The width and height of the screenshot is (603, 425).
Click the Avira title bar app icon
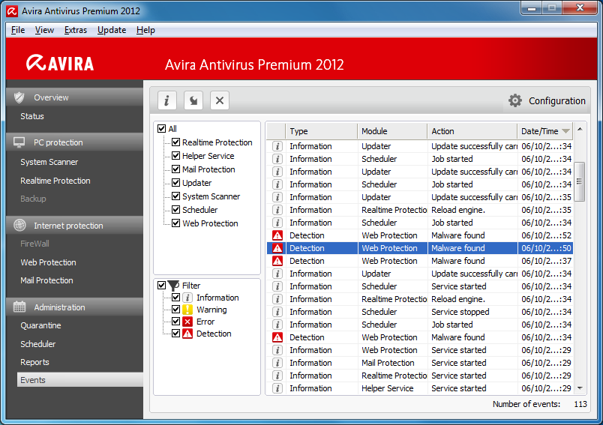(12, 11)
